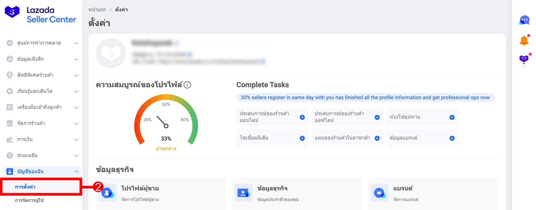Expand the ศูนย์การทำการตลาด menu chevron

pyautogui.click(x=76, y=43)
